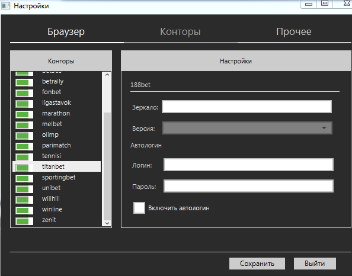Click the list scroll up arrow
This screenshot has width=352, height=276.
107,75
